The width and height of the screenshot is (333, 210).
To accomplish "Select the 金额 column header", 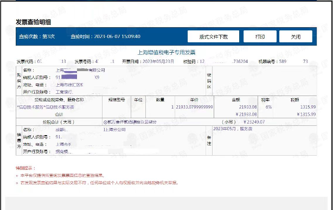I will pyautogui.click(x=236, y=100).
